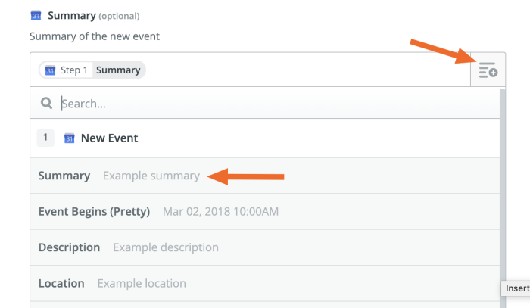Click Google Calendar icon beside Summary heading

pos(36,15)
